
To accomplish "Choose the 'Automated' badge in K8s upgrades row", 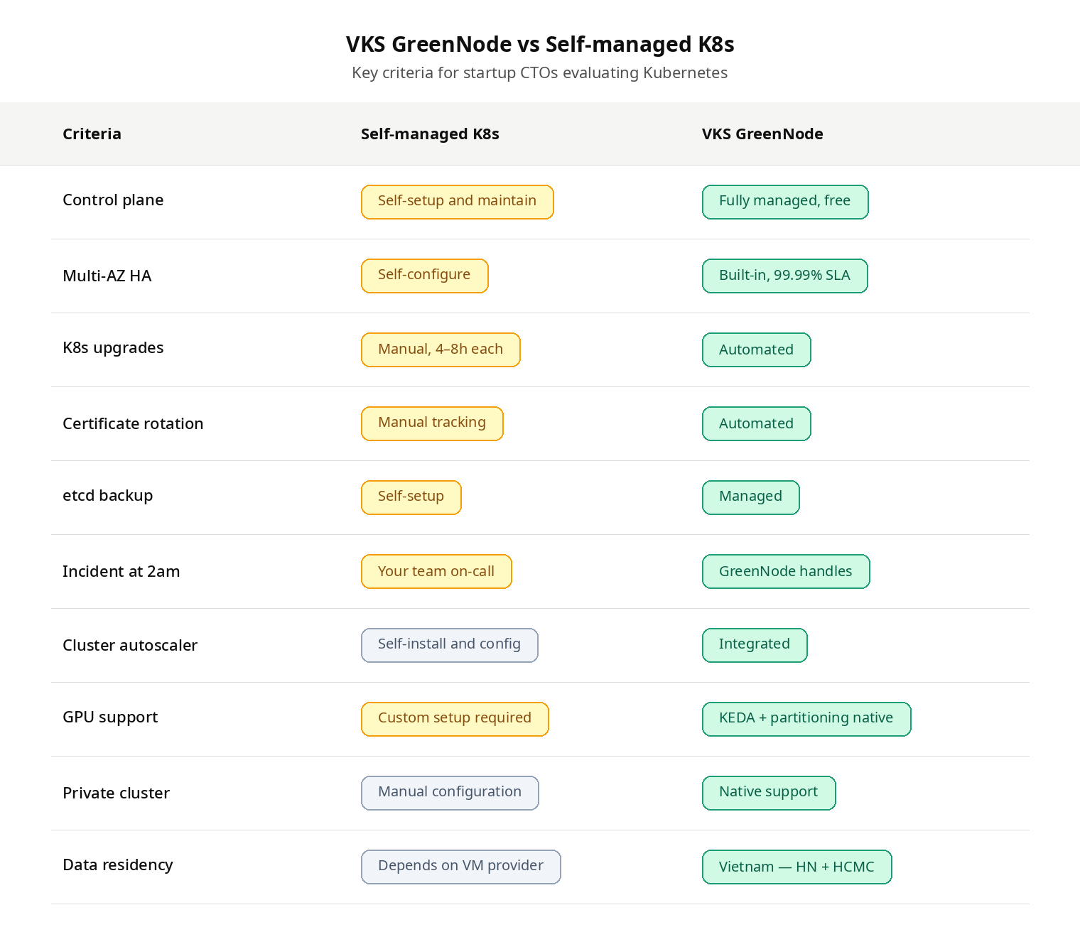I will 757,349.
